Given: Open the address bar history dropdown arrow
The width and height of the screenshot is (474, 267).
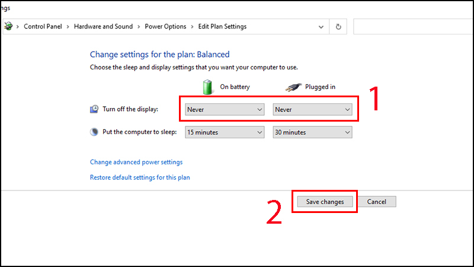Looking at the screenshot, I should pyautogui.click(x=321, y=27).
